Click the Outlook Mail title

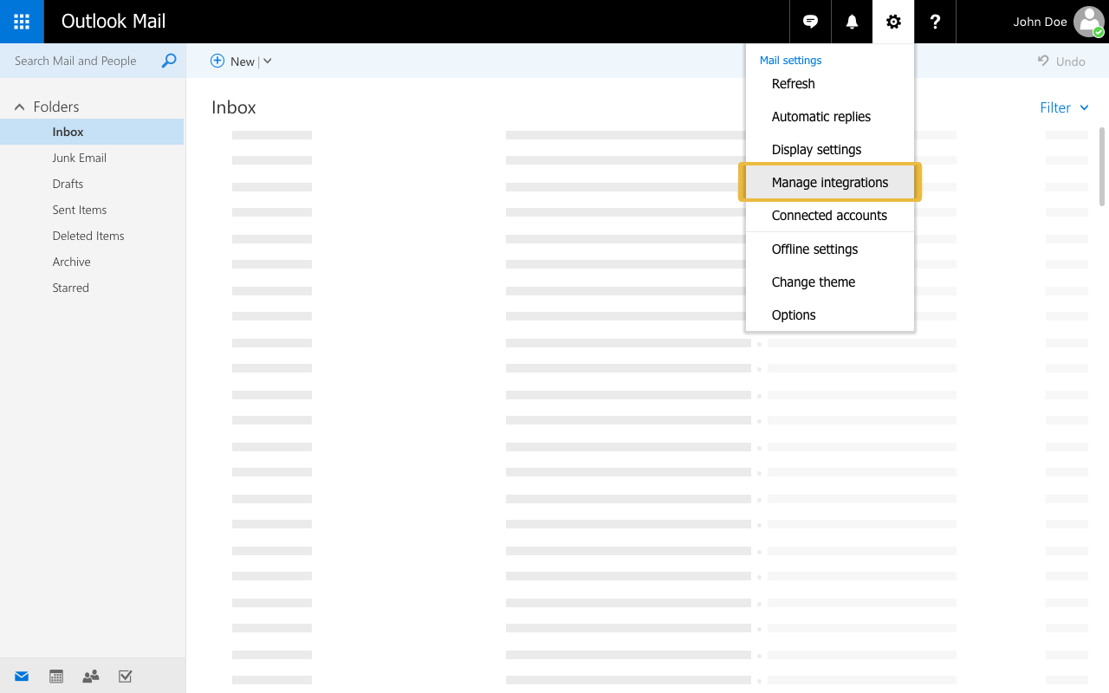click(113, 22)
